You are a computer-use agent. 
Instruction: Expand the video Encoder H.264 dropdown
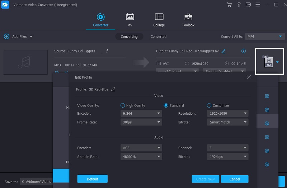pos(141,113)
